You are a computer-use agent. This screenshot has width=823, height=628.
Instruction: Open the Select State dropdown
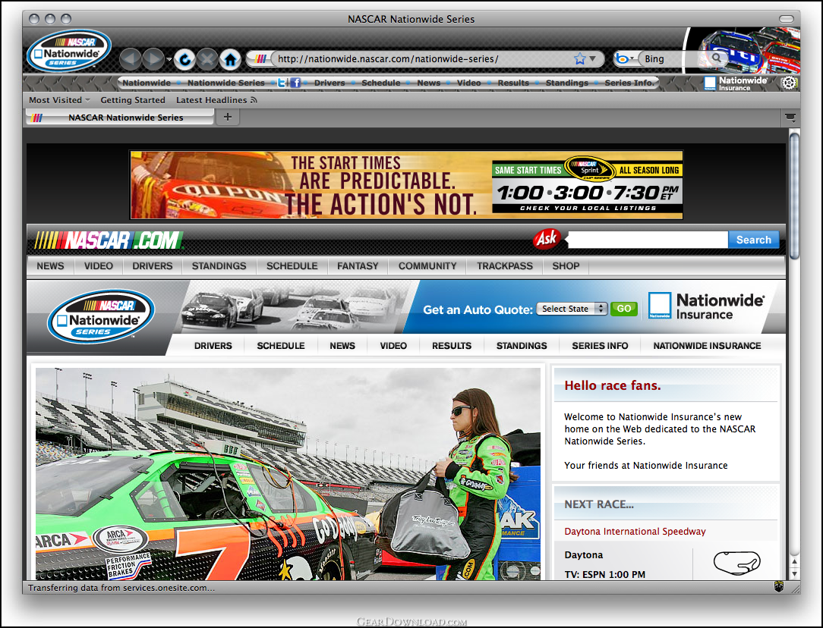click(x=572, y=309)
